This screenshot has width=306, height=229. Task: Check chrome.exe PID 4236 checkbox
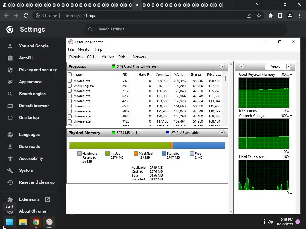pos(70,101)
